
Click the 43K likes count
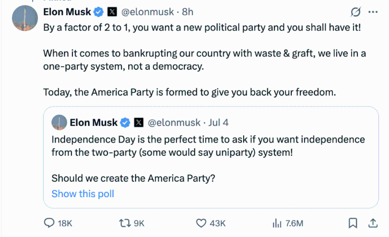pos(217,223)
